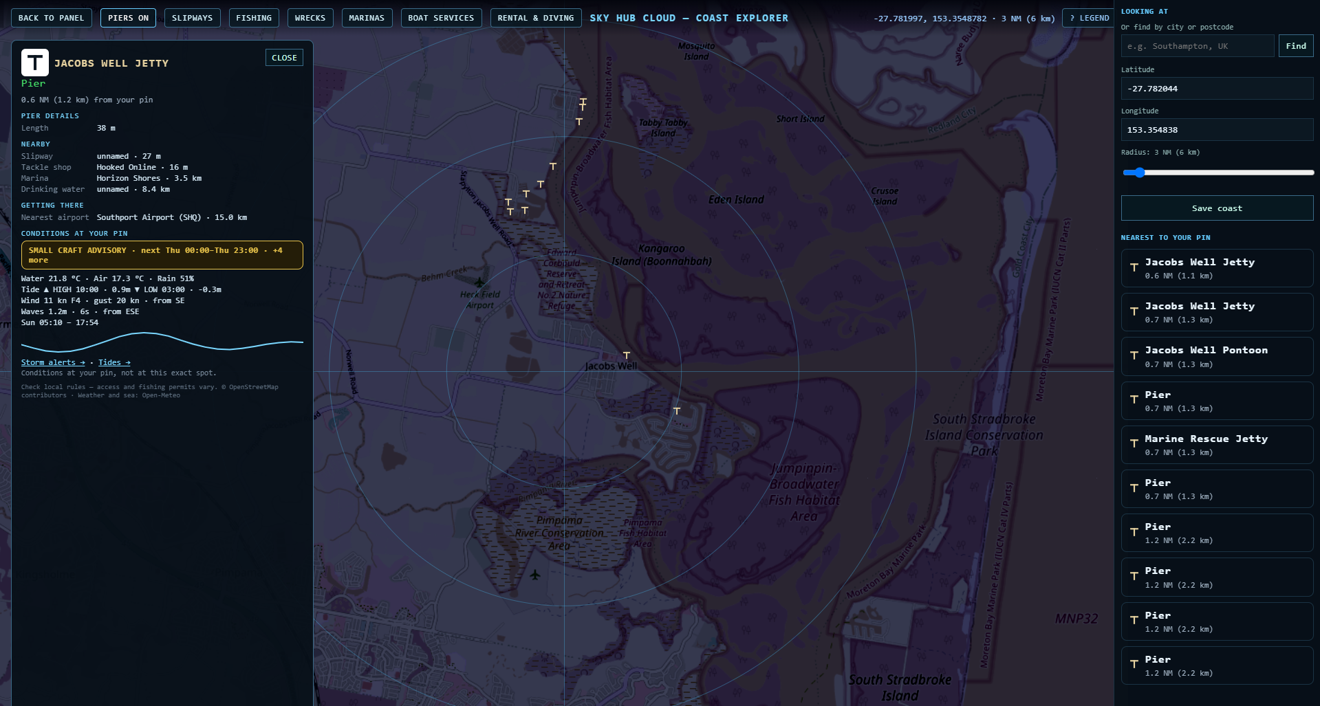Screen dimensions: 1320x706
Task: Focus the city or postcode search field
Action: [1197, 46]
